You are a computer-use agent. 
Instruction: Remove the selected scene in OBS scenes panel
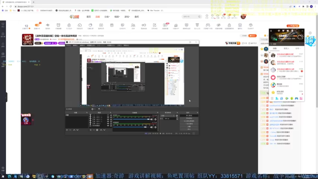pos(70,130)
